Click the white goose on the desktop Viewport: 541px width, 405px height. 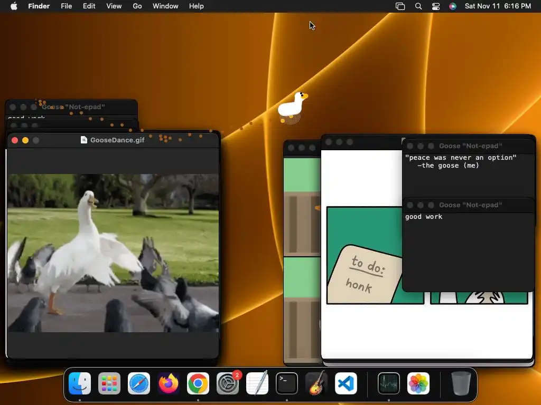pyautogui.click(x=292, y=107)
